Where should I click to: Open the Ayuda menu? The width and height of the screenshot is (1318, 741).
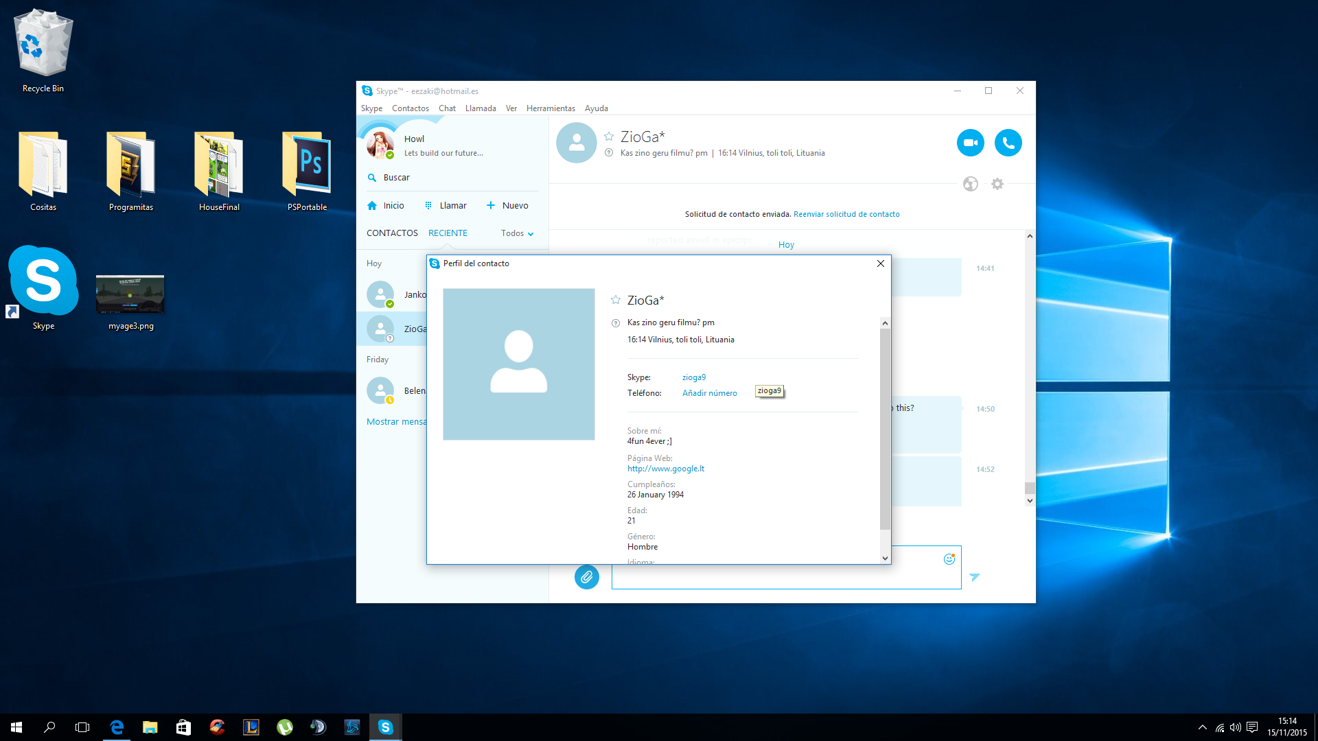click(597, 108)
